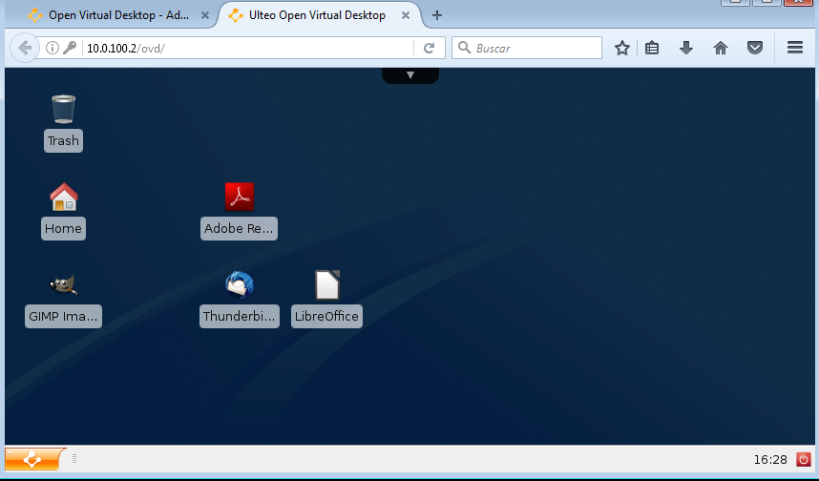
Task: Go to the browser home page
Action: pyautogui.click(x=721, y=48)
